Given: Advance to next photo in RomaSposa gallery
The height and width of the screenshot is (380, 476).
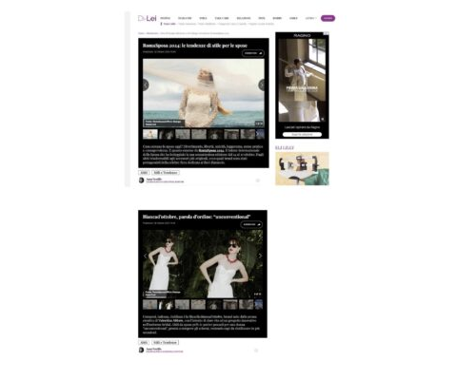Looking at the screenshot, I should click(262, 85).
